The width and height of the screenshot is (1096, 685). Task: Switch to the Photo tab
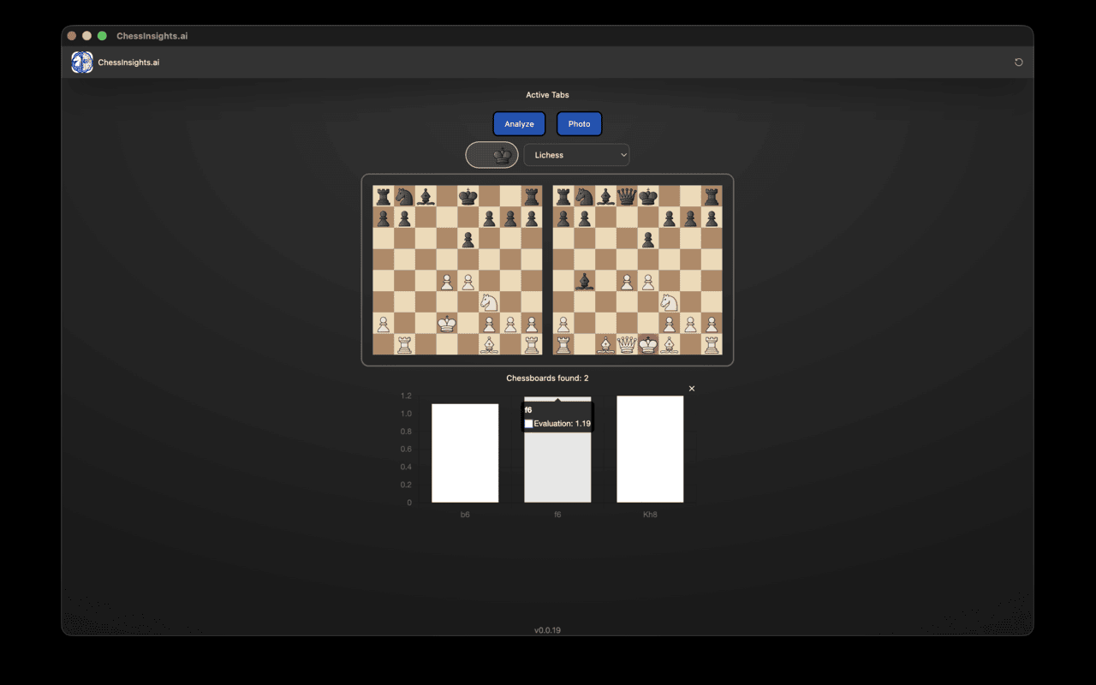coord(579,123)
